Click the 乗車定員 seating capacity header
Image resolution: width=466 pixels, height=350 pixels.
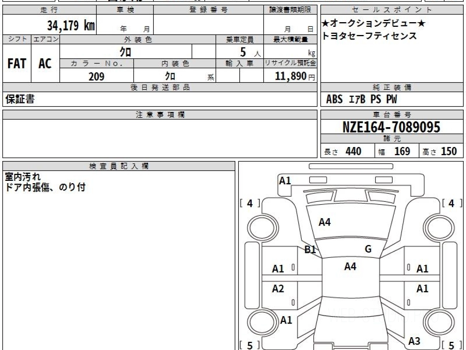(240, 39)
